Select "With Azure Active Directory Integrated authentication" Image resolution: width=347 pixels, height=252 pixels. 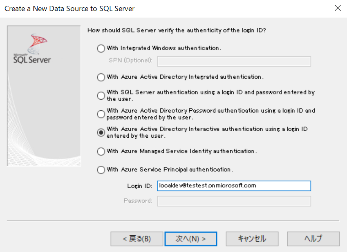click(101, 77)
